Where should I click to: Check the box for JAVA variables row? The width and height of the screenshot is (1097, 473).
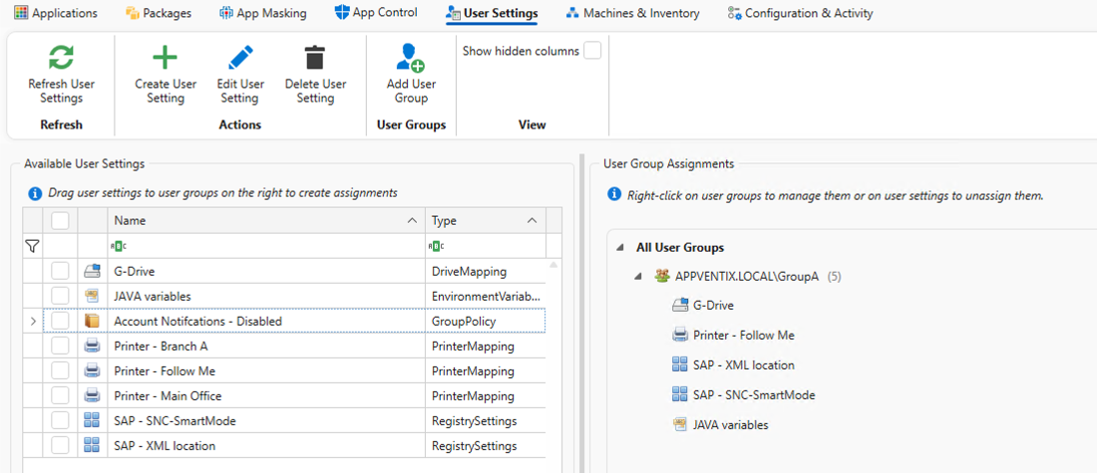[61, 296]
